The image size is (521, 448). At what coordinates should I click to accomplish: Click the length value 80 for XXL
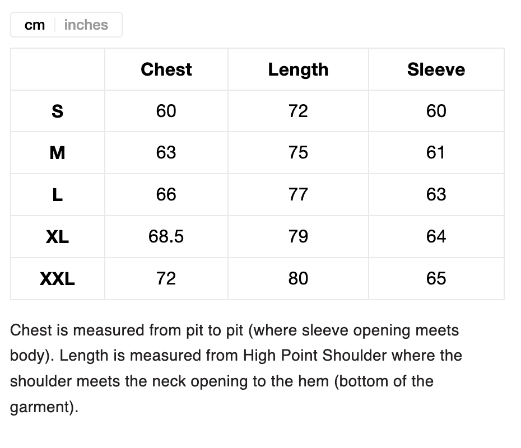(x=298, y=279)
